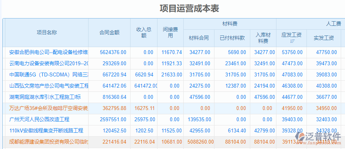Click indirect cost 11525.00
Screen dimensions: 345x149
172,131
